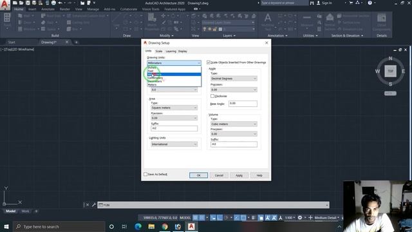The width and height of the screenshot is (412, 232).
Task: Click the command line customize wrench icon
Action: tap(94, 205)
